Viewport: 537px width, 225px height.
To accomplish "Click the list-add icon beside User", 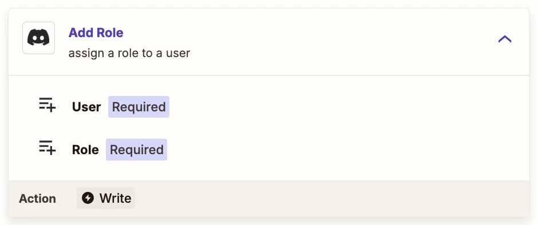I will 48,105.
